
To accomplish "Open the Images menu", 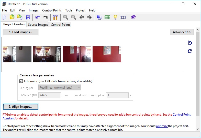I will [34, 10].
